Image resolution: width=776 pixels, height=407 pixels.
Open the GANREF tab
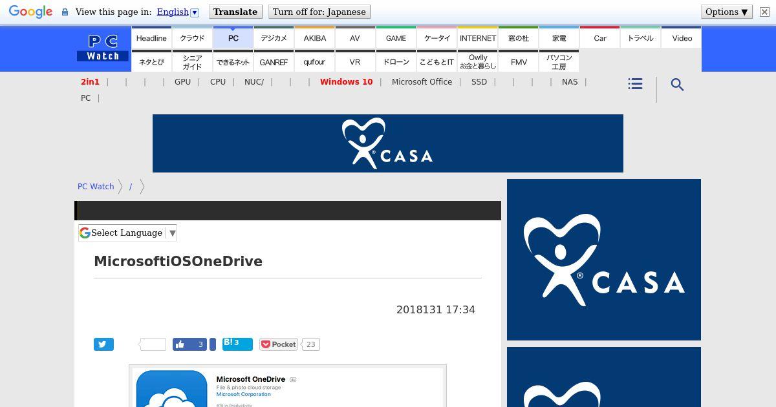pyautogui.click(x=274, y=62)
